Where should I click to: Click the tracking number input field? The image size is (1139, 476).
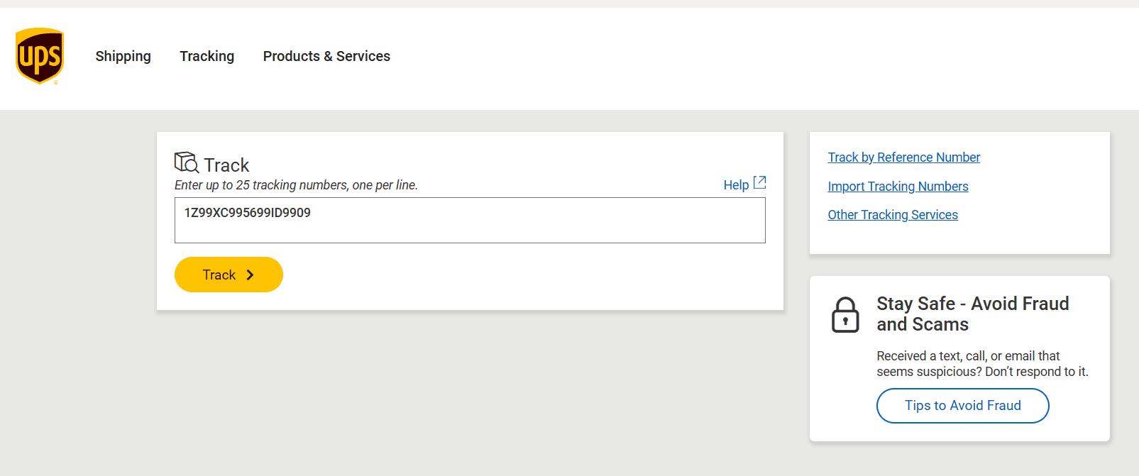(470, 221)
